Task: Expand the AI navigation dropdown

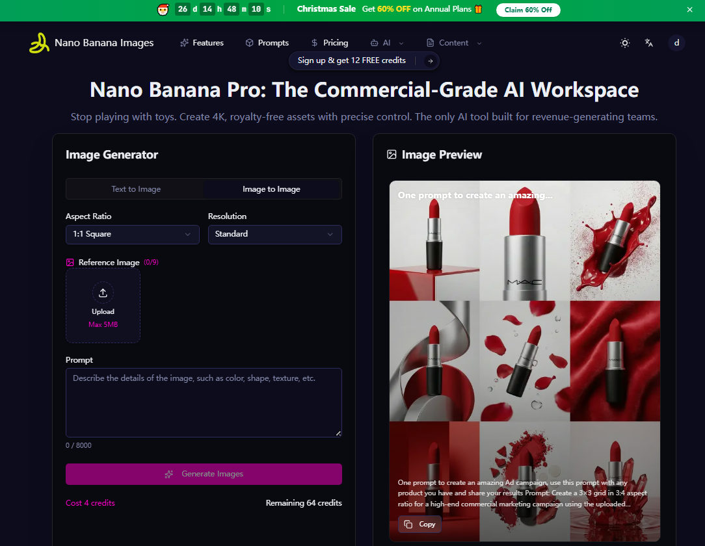Action: tap(386, 42)
